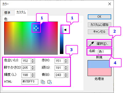Screen dimensions: 123x93
Task: Click the blue-to-black luminance gradient bar
Action: [x=62, y=39]
